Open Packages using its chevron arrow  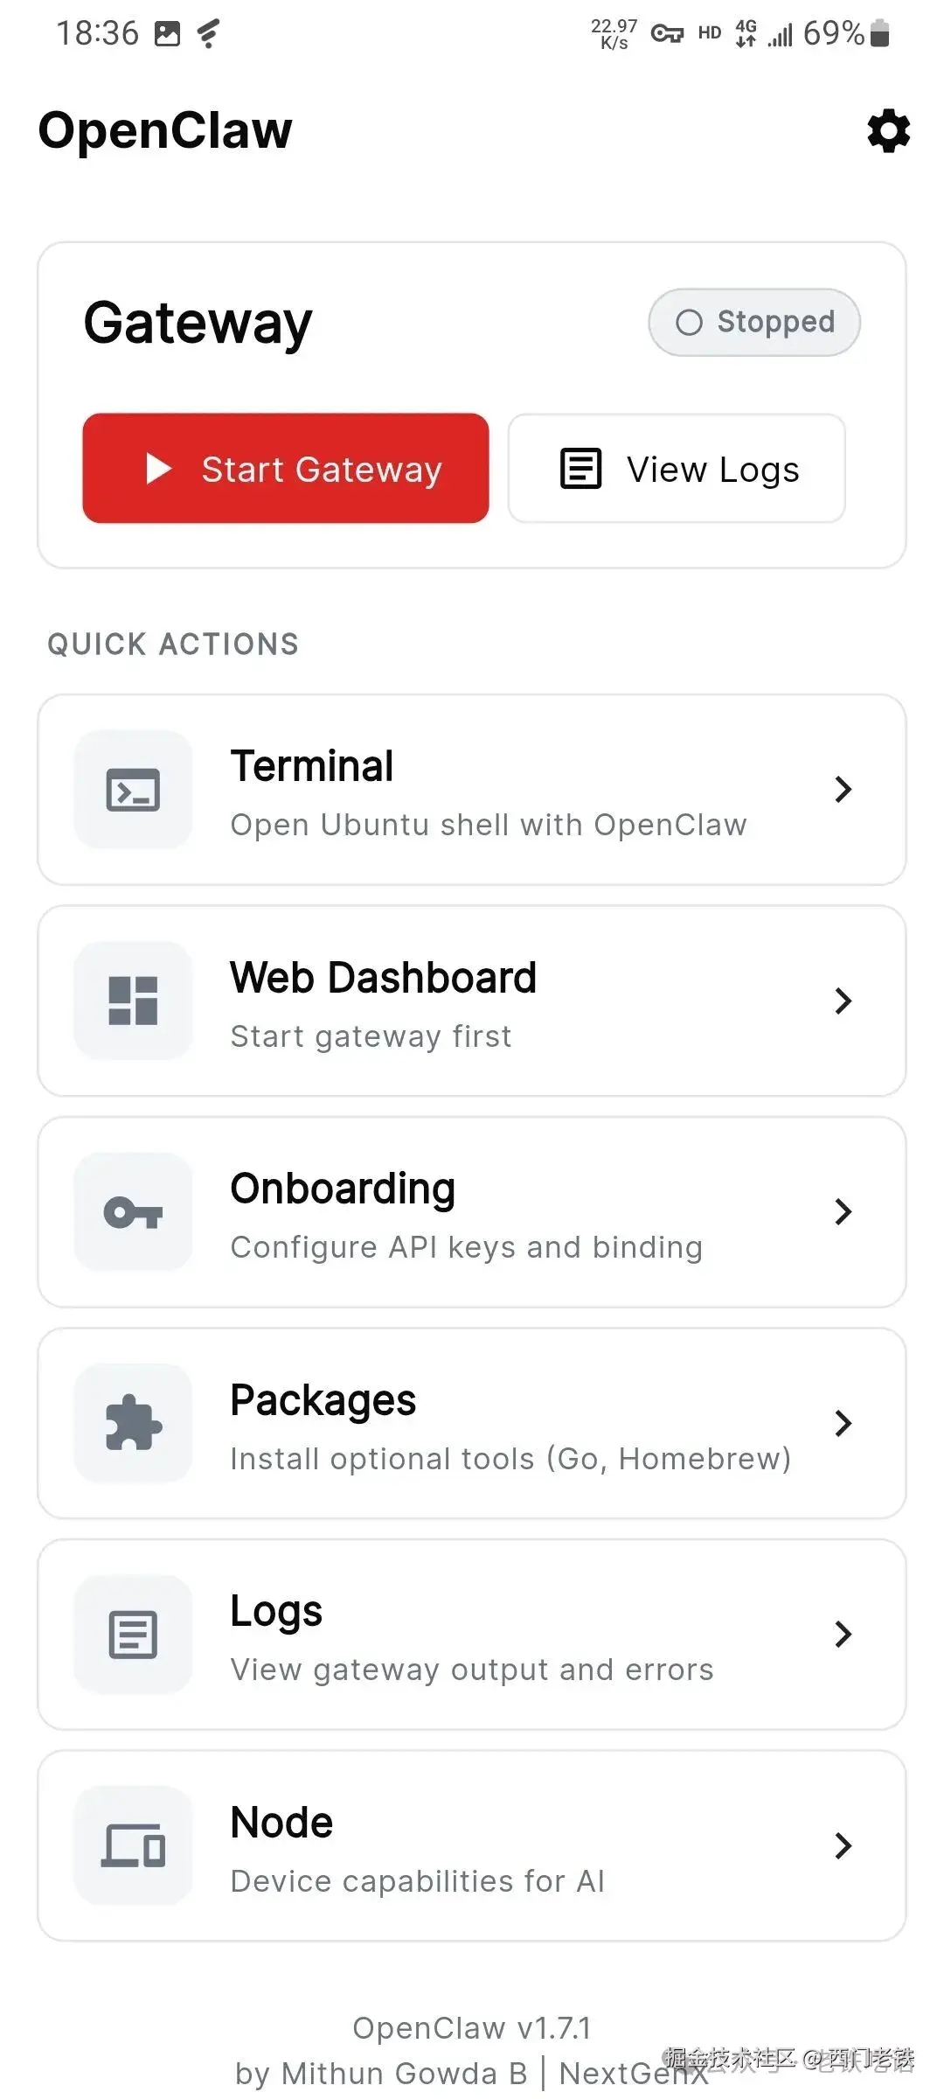[843, 1423]
